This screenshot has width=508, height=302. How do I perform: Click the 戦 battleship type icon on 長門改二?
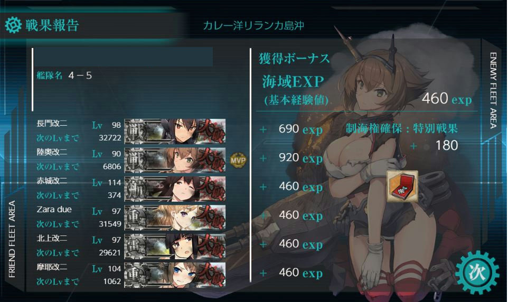pos(135,131)
